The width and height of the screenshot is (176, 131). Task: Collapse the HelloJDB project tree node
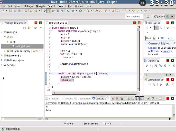click(2, 32)
